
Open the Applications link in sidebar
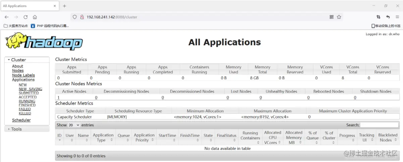[23, 79]
